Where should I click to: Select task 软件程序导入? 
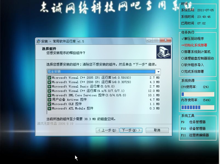(192, 65)
